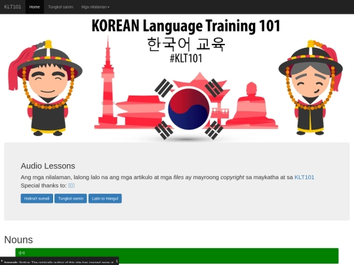Open the Tungkol samin navbar item
This screenshot has width=354, height=265.
click(60, 7)
